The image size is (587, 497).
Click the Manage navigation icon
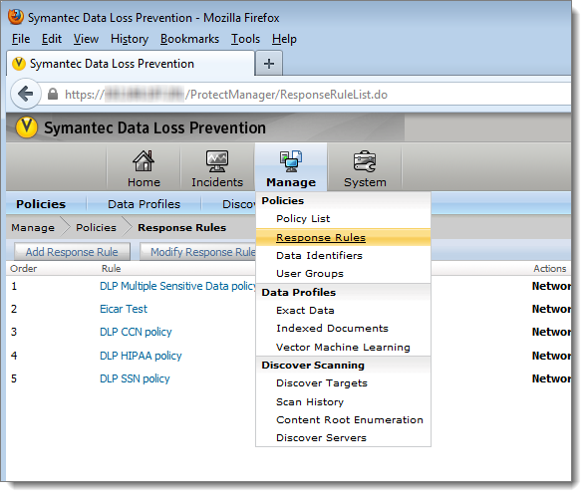291,161
